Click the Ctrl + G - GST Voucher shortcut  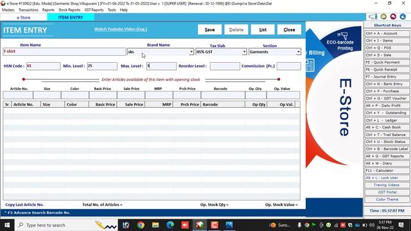coord(387,98)
